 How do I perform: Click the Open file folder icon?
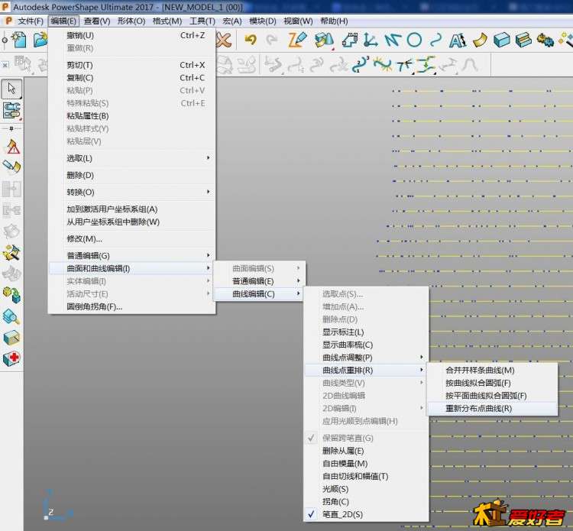click(40, 40)
